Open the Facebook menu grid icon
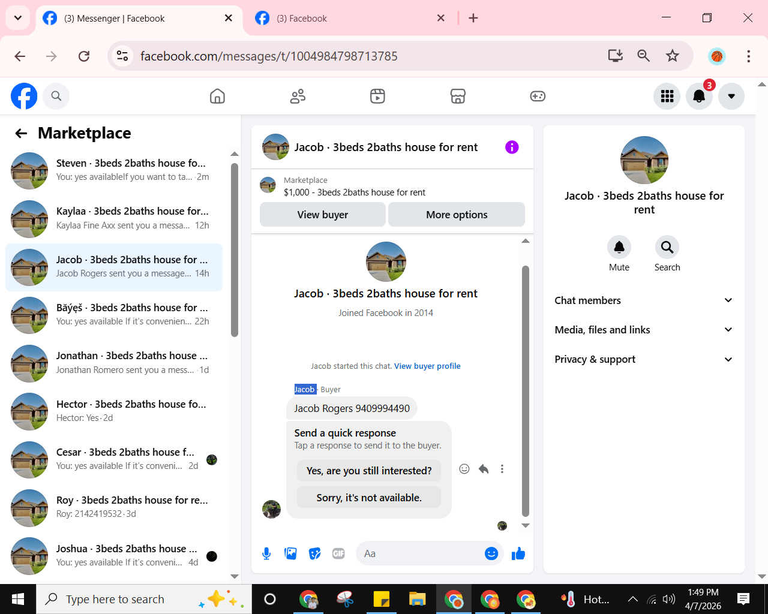 pyautogui.click(x=667, y=96)
